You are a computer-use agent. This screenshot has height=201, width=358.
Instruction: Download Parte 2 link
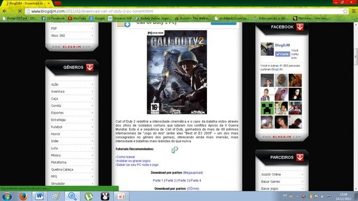click(171, 180)
